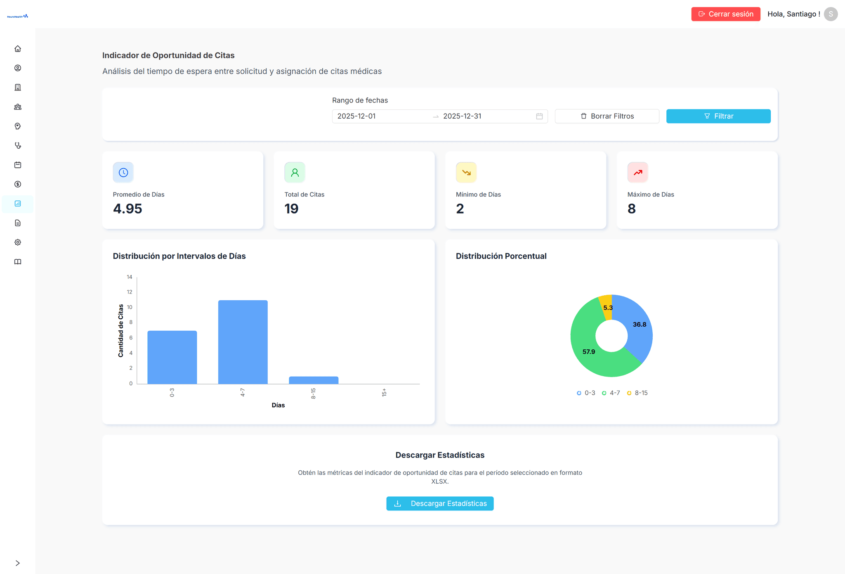Open the document sidebar menu item

18,223
